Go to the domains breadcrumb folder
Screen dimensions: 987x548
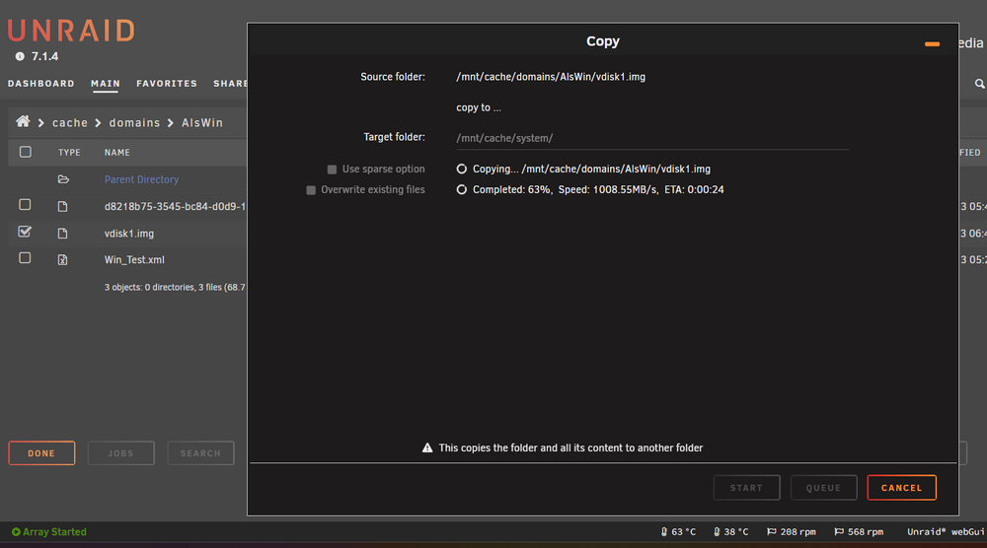point(134,123)
